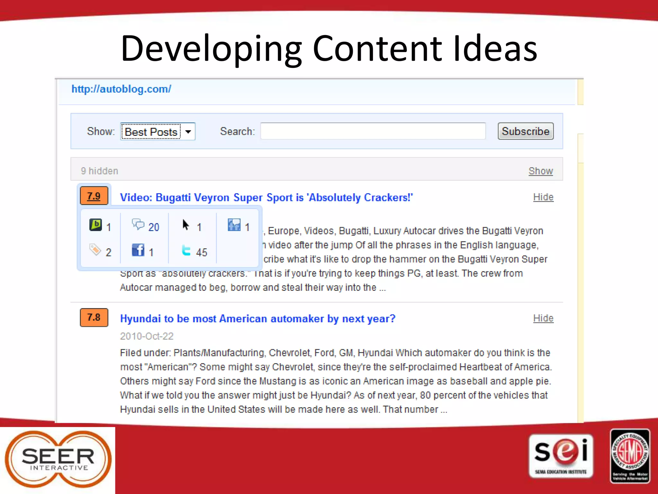Click Show link for 9 hidden posts
The width and height of the screenshot is (658, 494).
pyautogui.click(x=541, y=171)
